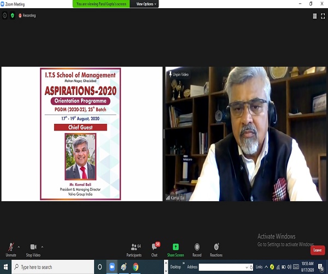This screenshot has width=328, height=274.
Task: Expand the Address bar dropdown arrow
Action: coord(247,267)
